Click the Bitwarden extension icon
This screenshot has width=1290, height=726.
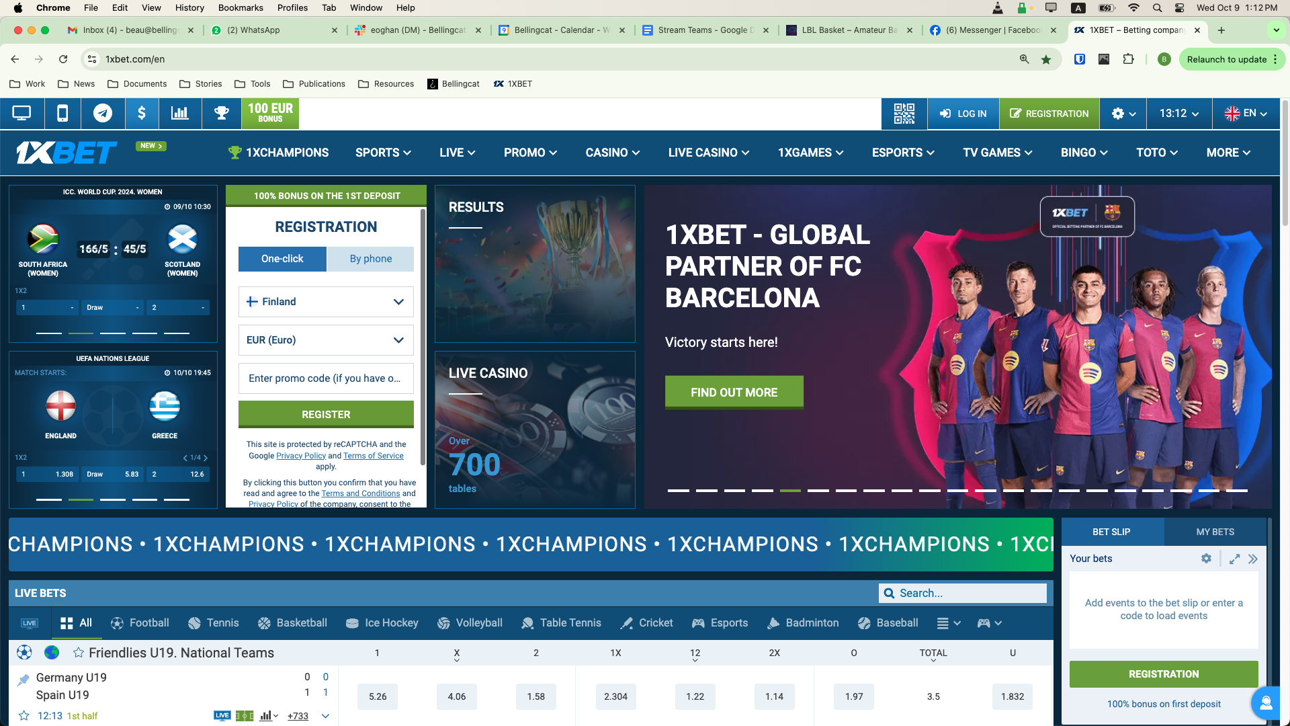[1080, 59]
